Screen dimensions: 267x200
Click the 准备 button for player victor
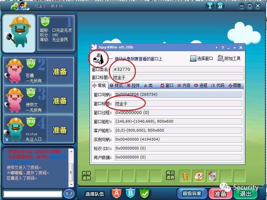[x=60, y=130]
